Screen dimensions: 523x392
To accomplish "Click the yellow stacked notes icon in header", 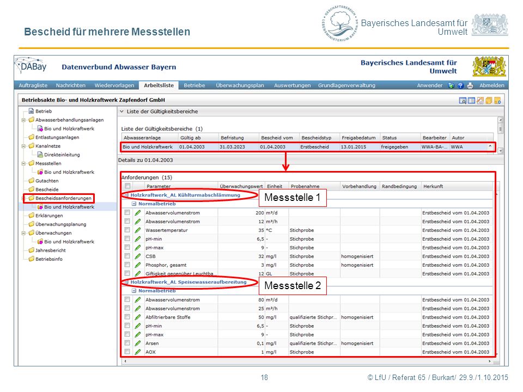I will (489, 101).
